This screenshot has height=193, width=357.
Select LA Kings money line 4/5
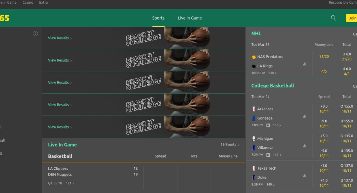coord(324,71)
